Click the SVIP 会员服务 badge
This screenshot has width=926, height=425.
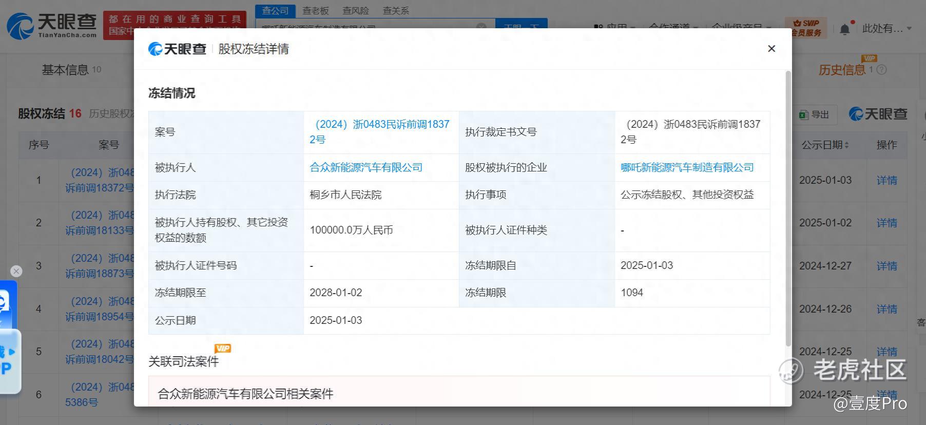(806, 28)
